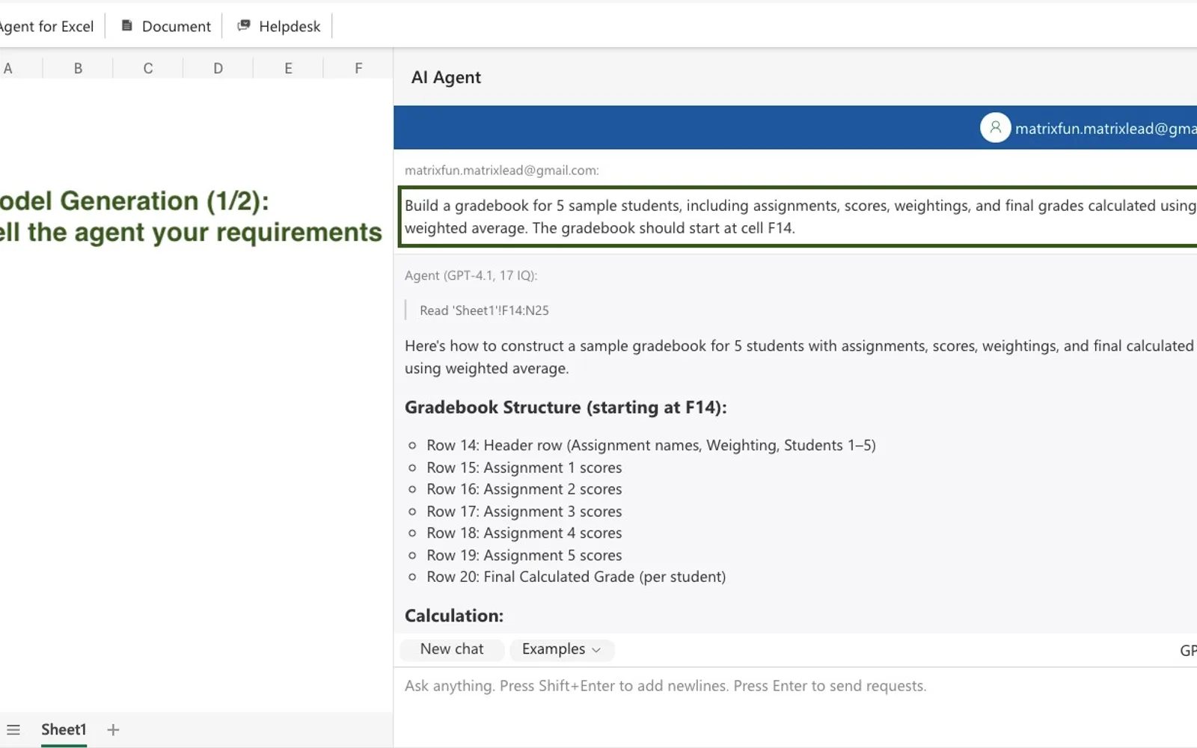
Task: Click the user avatar icon
Action: (995, 128)
